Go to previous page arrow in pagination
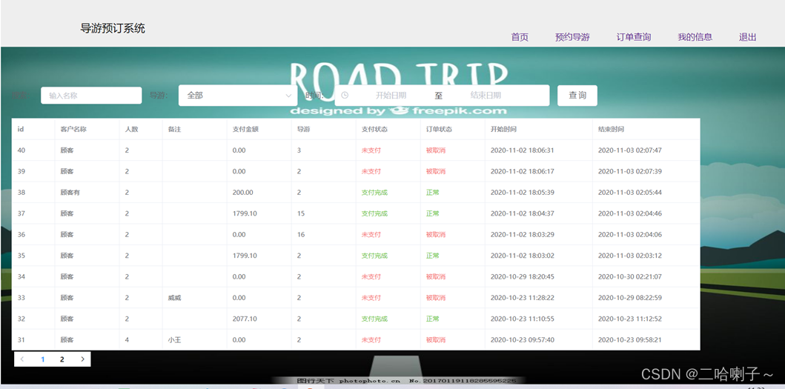785x389 pixels. pos(22,359)
